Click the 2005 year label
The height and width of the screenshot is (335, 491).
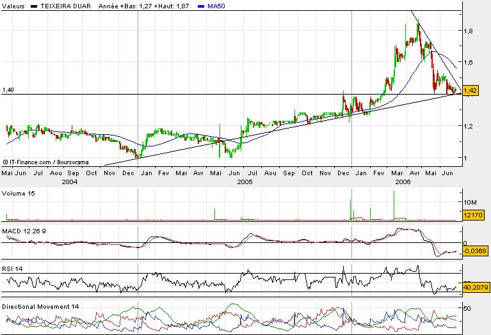coord(245,182)
